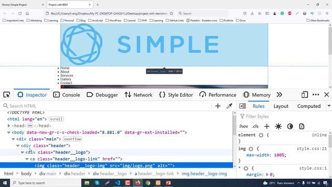Select body in the breadcrumb bar
332x187 pixels.
click(x=26, y=173)
